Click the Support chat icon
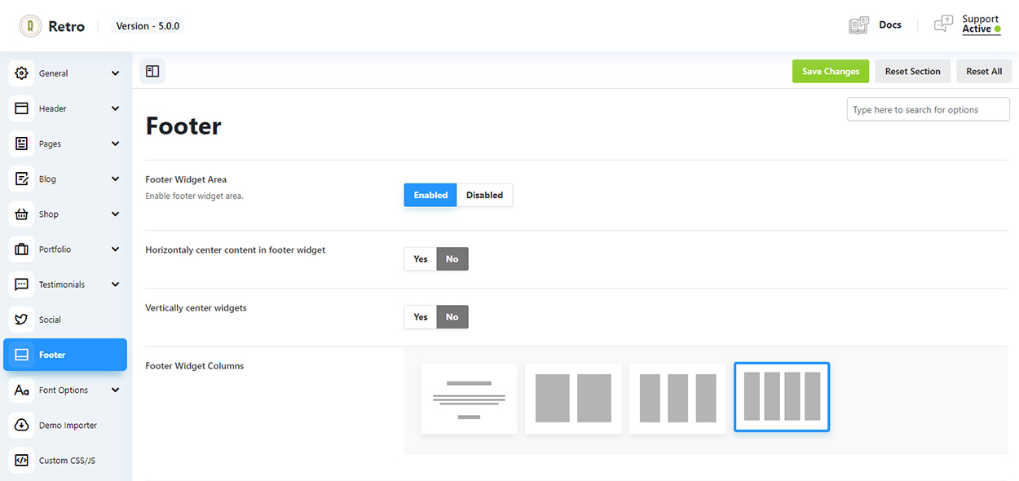Image resolution: width=1019 pixels, height=481 pixels. point(943,24)
